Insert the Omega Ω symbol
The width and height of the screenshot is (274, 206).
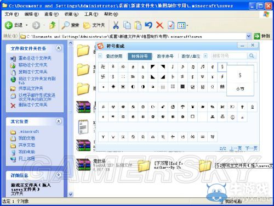tap(212, 87)
